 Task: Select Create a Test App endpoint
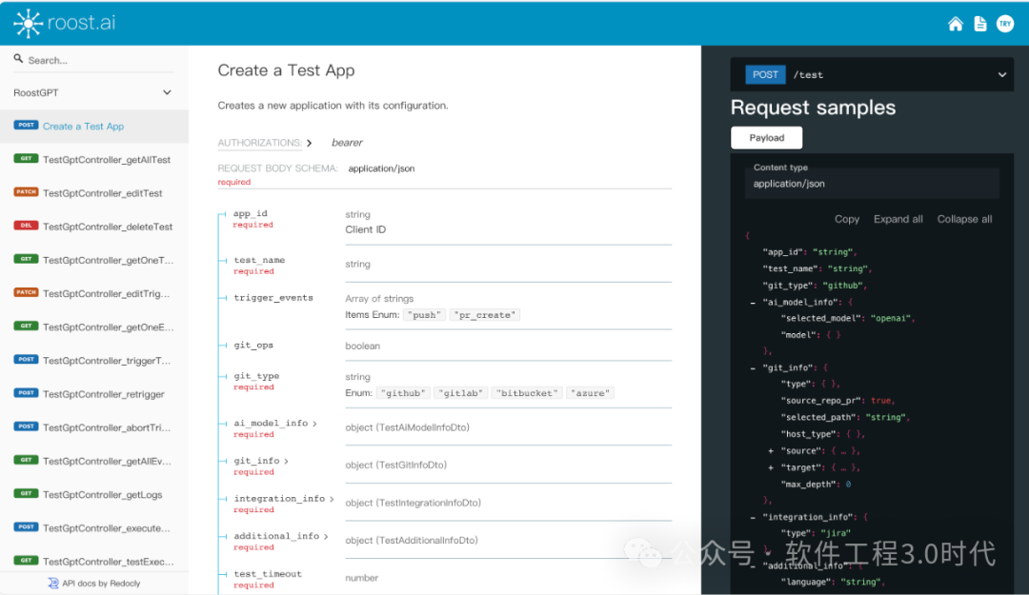(x=93, y=126)
